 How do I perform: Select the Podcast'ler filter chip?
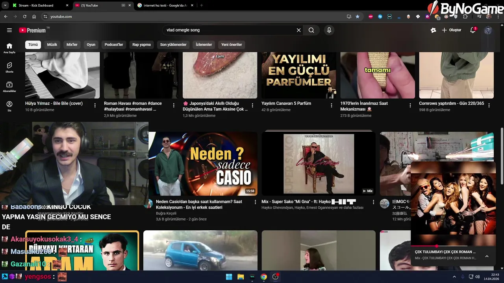114,44
